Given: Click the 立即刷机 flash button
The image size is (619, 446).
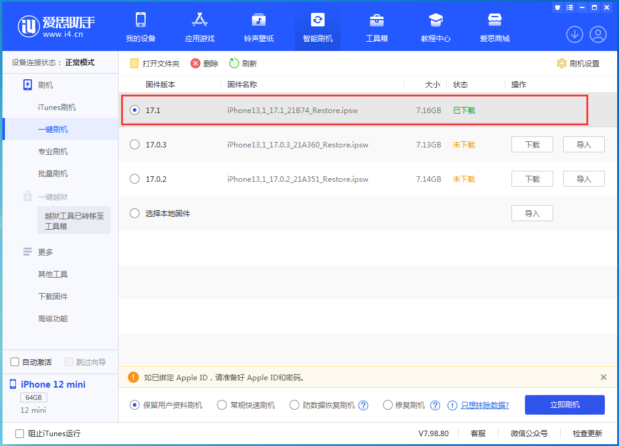Looking at the screenshot, I should pos(564,405).
